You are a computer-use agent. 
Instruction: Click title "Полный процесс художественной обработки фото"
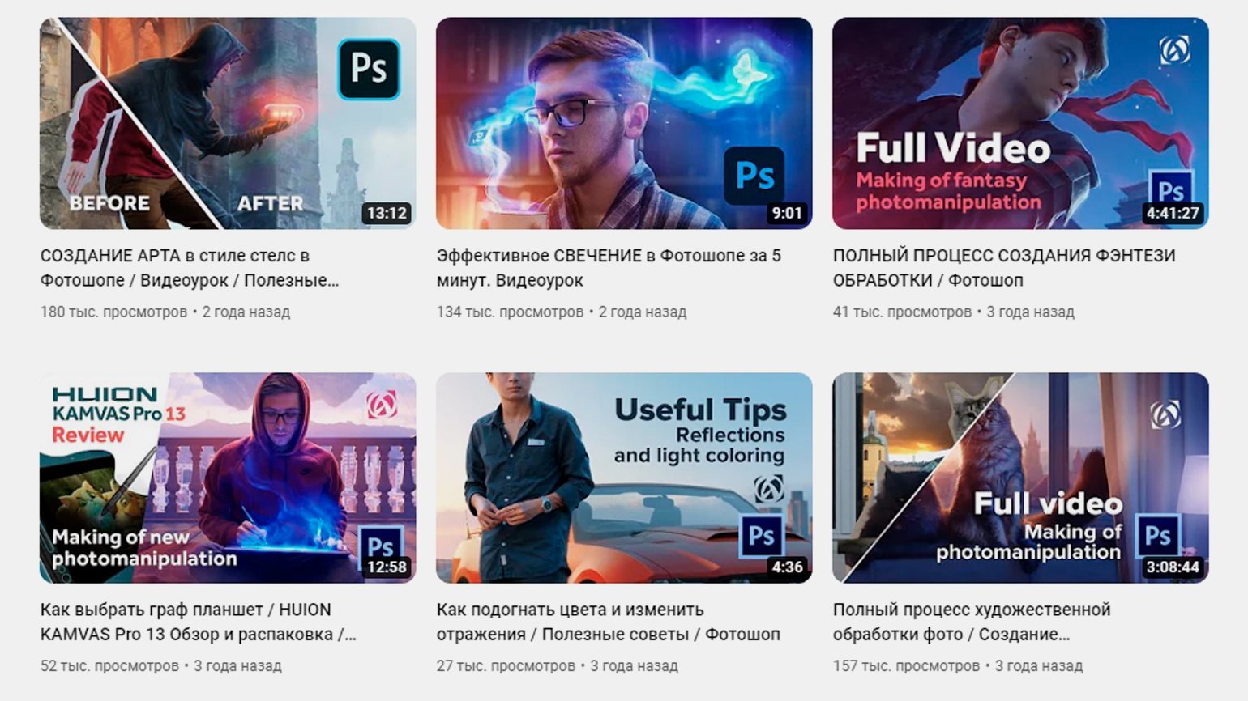coord(972,622)
